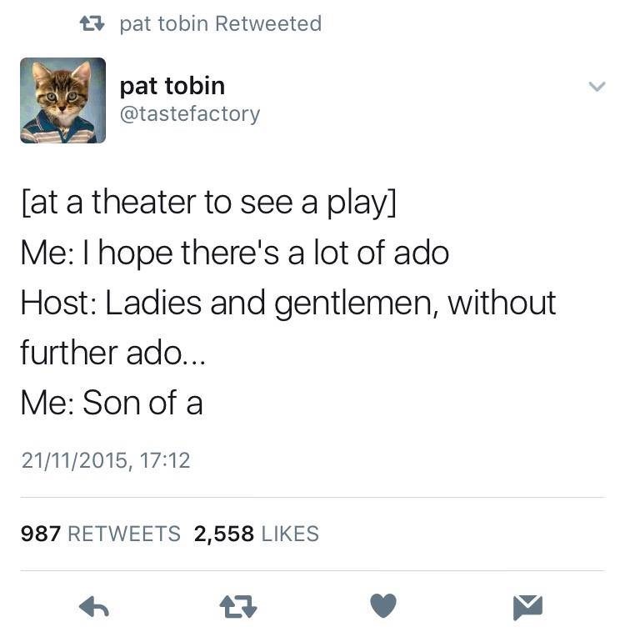
Task: Open the kitten profile avatar
Action: click(x=62, y=100)
